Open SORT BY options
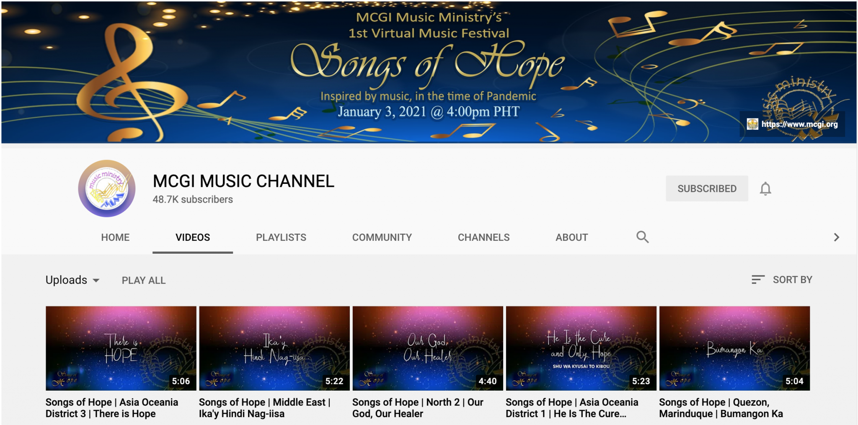 (x=792, y=280)
